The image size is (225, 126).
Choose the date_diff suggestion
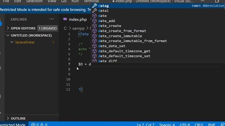(x=158, y=61)
